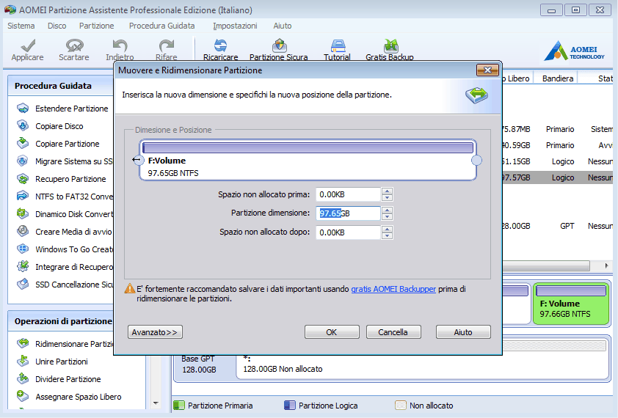Increase Spazio non allocato prima value
The image size is (618, 418).
point(387,191)
